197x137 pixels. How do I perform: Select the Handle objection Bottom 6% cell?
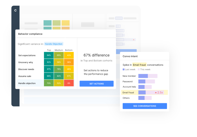pos(69,83)
